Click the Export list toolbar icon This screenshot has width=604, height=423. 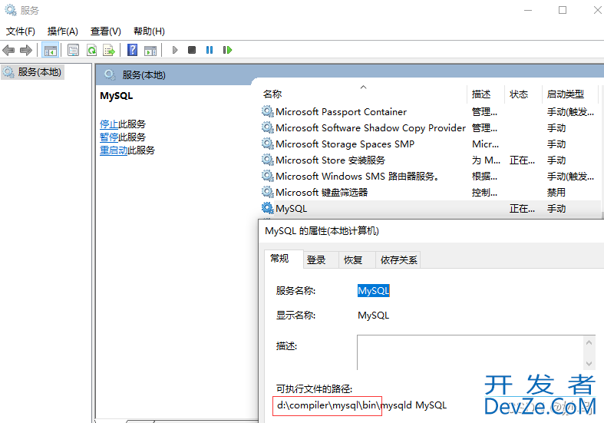pyautogui.click(x=109, y=50)
